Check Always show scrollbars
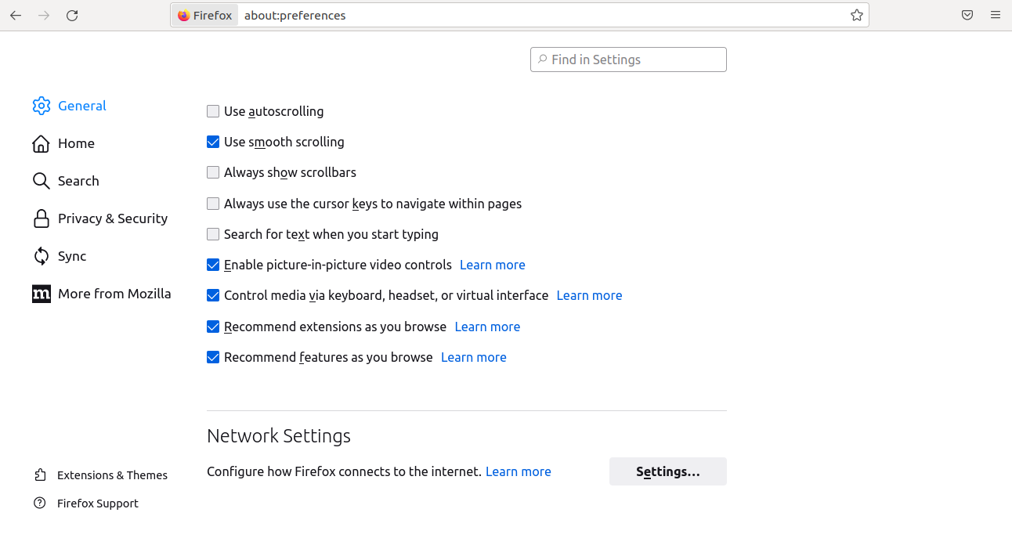Screen dimensions: 1012x545 (x=213, y=172)
